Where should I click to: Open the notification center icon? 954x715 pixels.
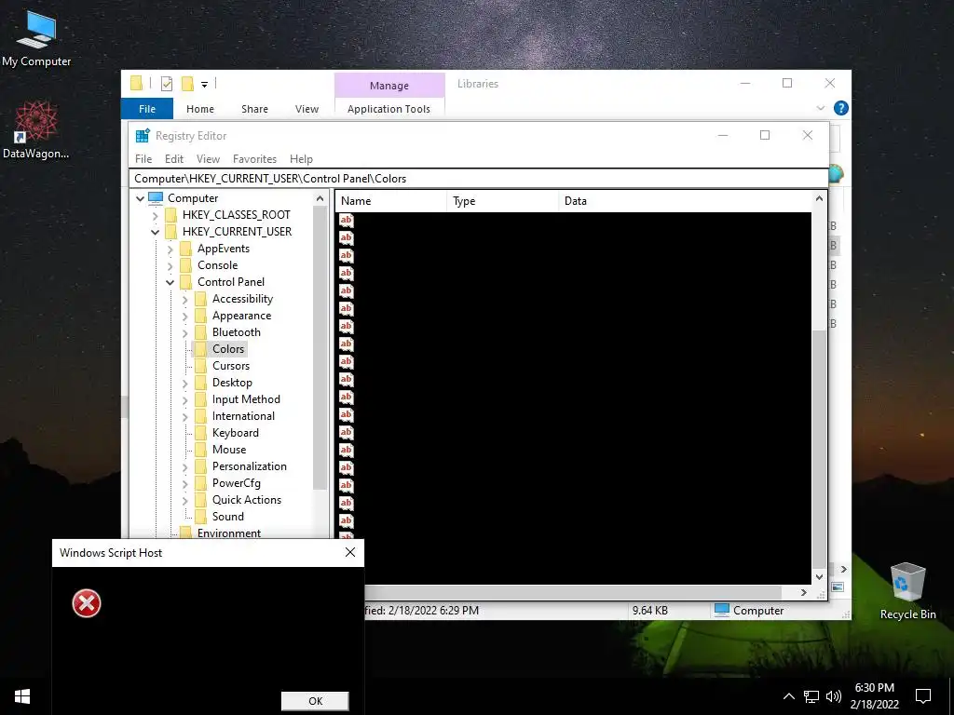923,696
